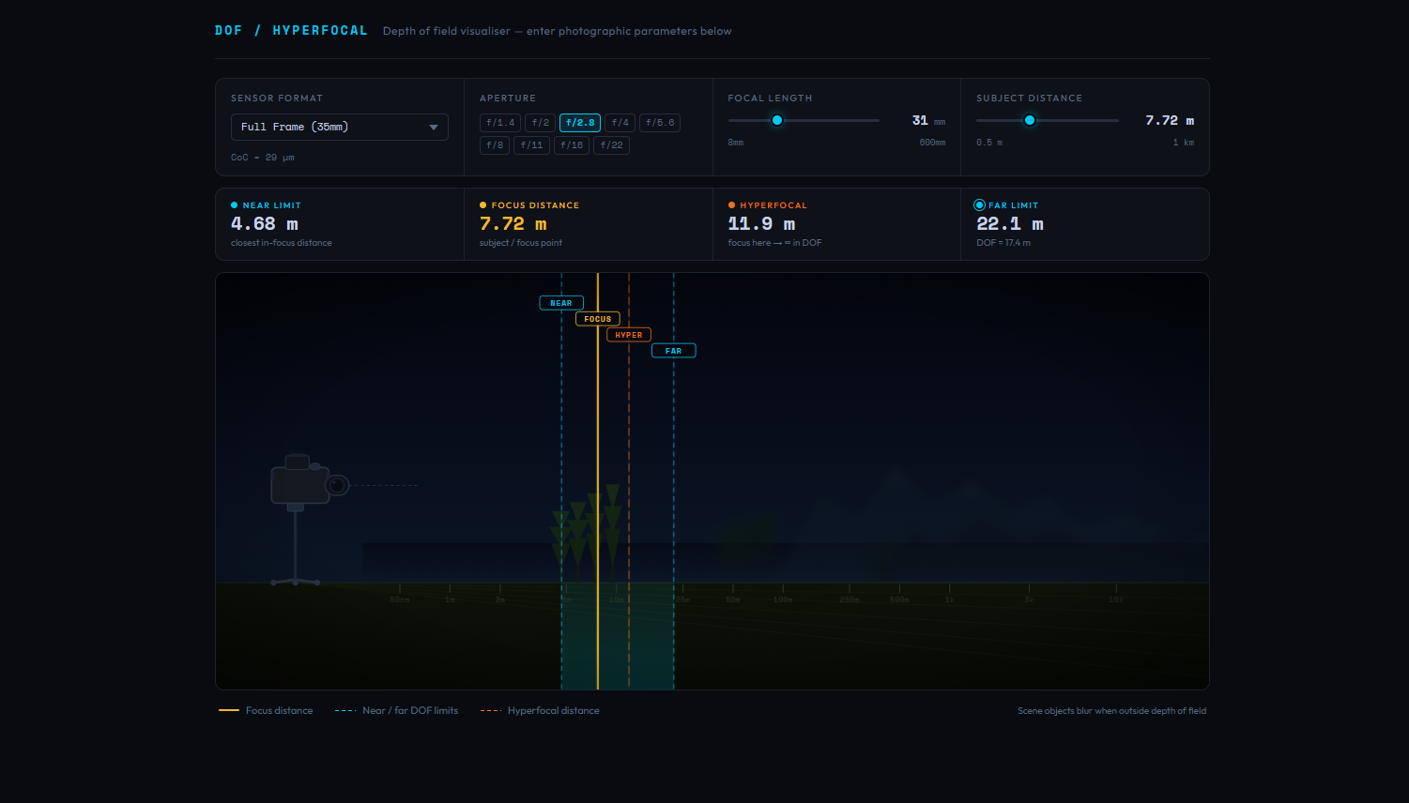This screenshot has width=1409, height=803.
Task: Switch aperture to f/8
Action: pyautogui.click(x=494, y=145)
